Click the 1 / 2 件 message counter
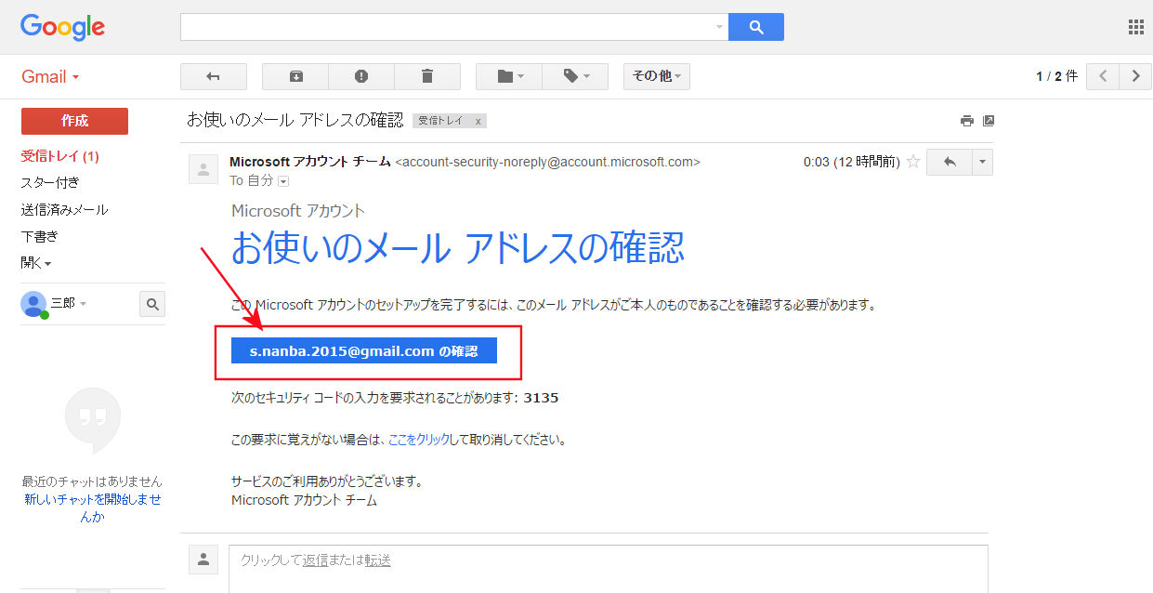This screenshot has height=593, width=1153. (x=1057, y=76)
